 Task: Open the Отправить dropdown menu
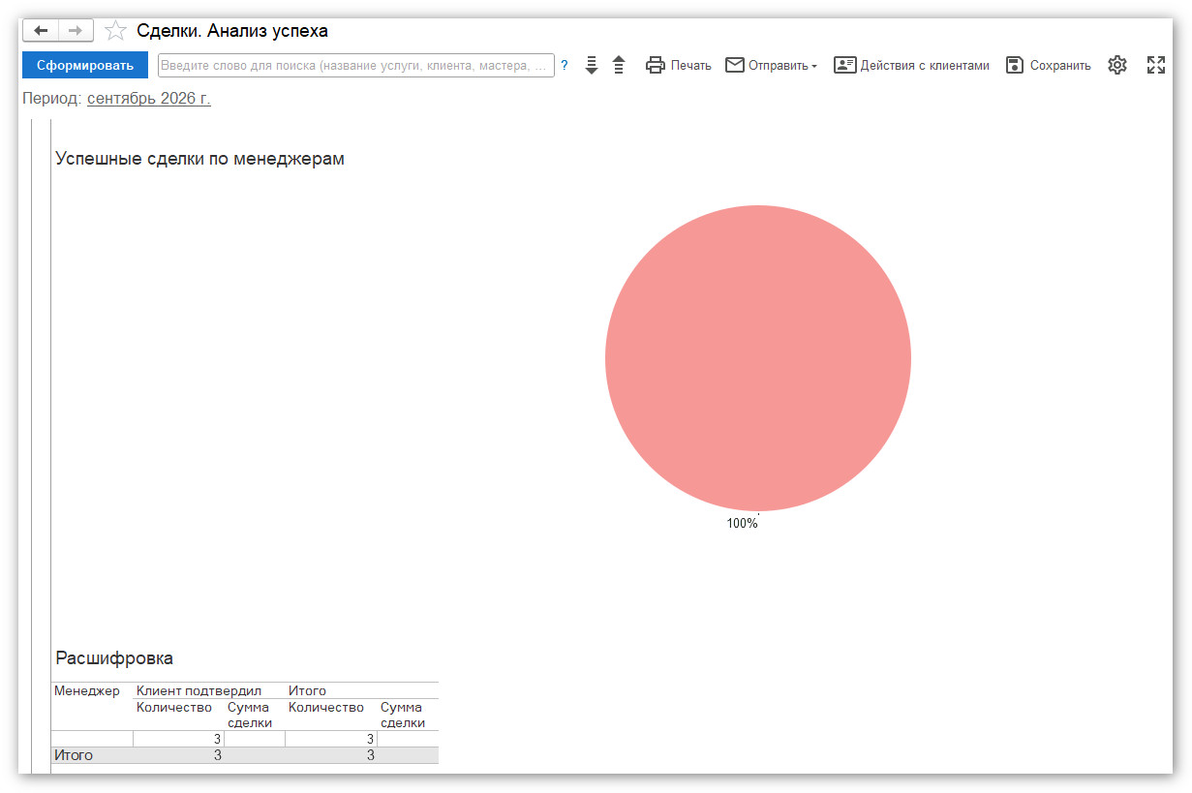click(772, 65)
